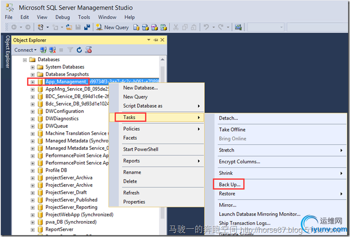
Task: Choose Delete in context menu
Action: [x=157, y=181]
